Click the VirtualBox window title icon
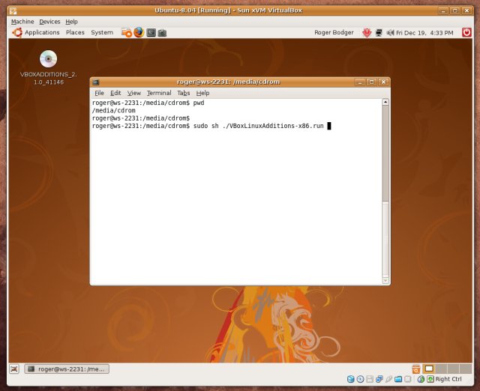The width and height of the screenshot is (480, 391). pos(13,10)
